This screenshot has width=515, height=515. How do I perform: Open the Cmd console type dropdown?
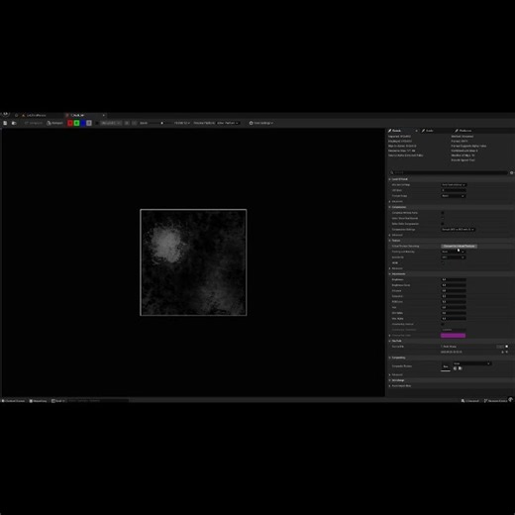tap(58, 401)
